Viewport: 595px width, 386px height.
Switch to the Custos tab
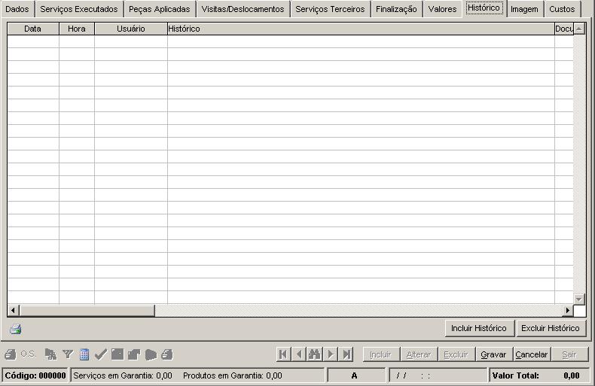coord(562,9)
